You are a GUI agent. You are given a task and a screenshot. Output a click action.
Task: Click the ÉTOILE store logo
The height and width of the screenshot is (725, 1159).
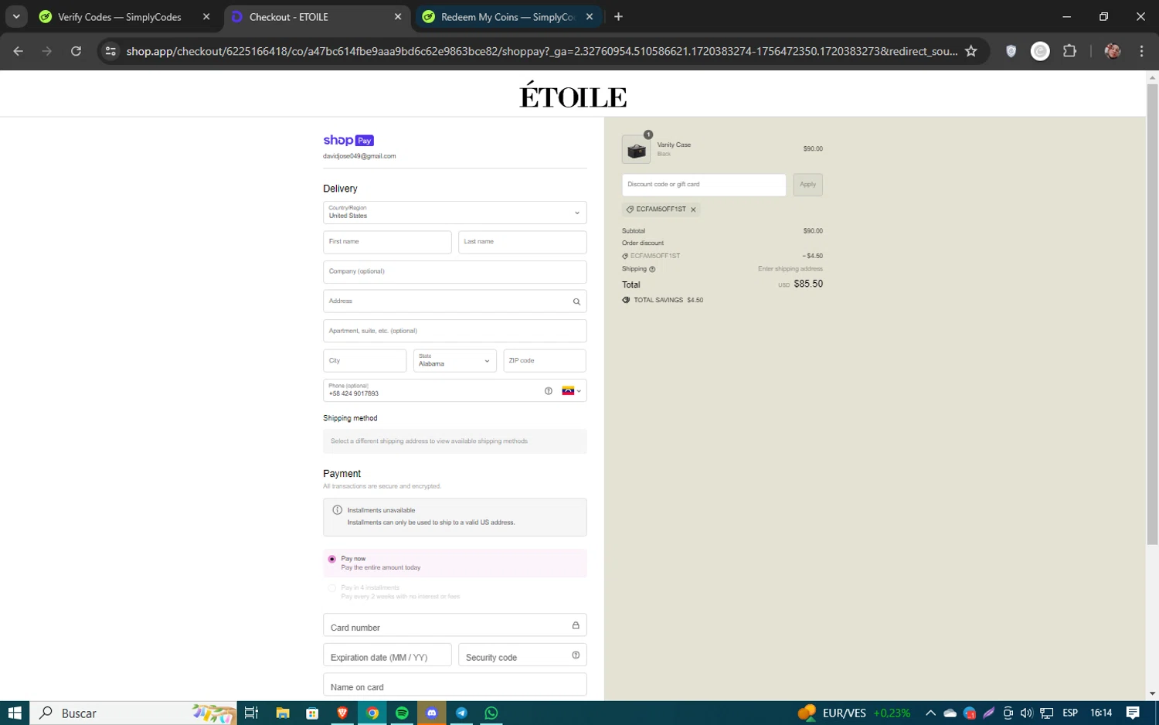coord(573,94)
